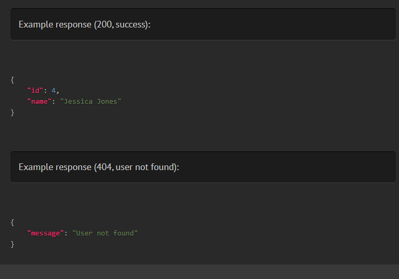Click the "User not found" string value
Screen dimensions: 399x279
point(105,233)
